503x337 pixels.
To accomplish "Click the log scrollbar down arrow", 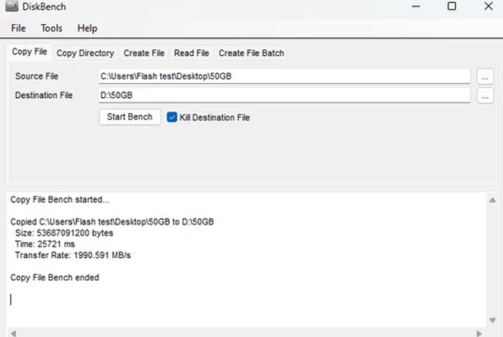I will click(493, 320).
